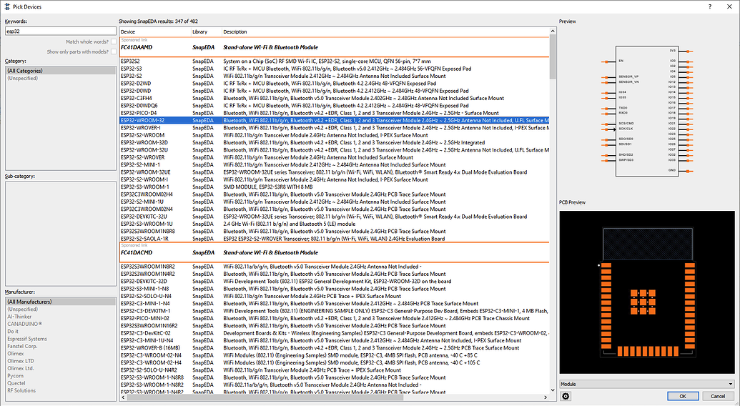Screen dimensions: 740x406
Task: Open the settings gear below PCB Preview
Action: 566,396
